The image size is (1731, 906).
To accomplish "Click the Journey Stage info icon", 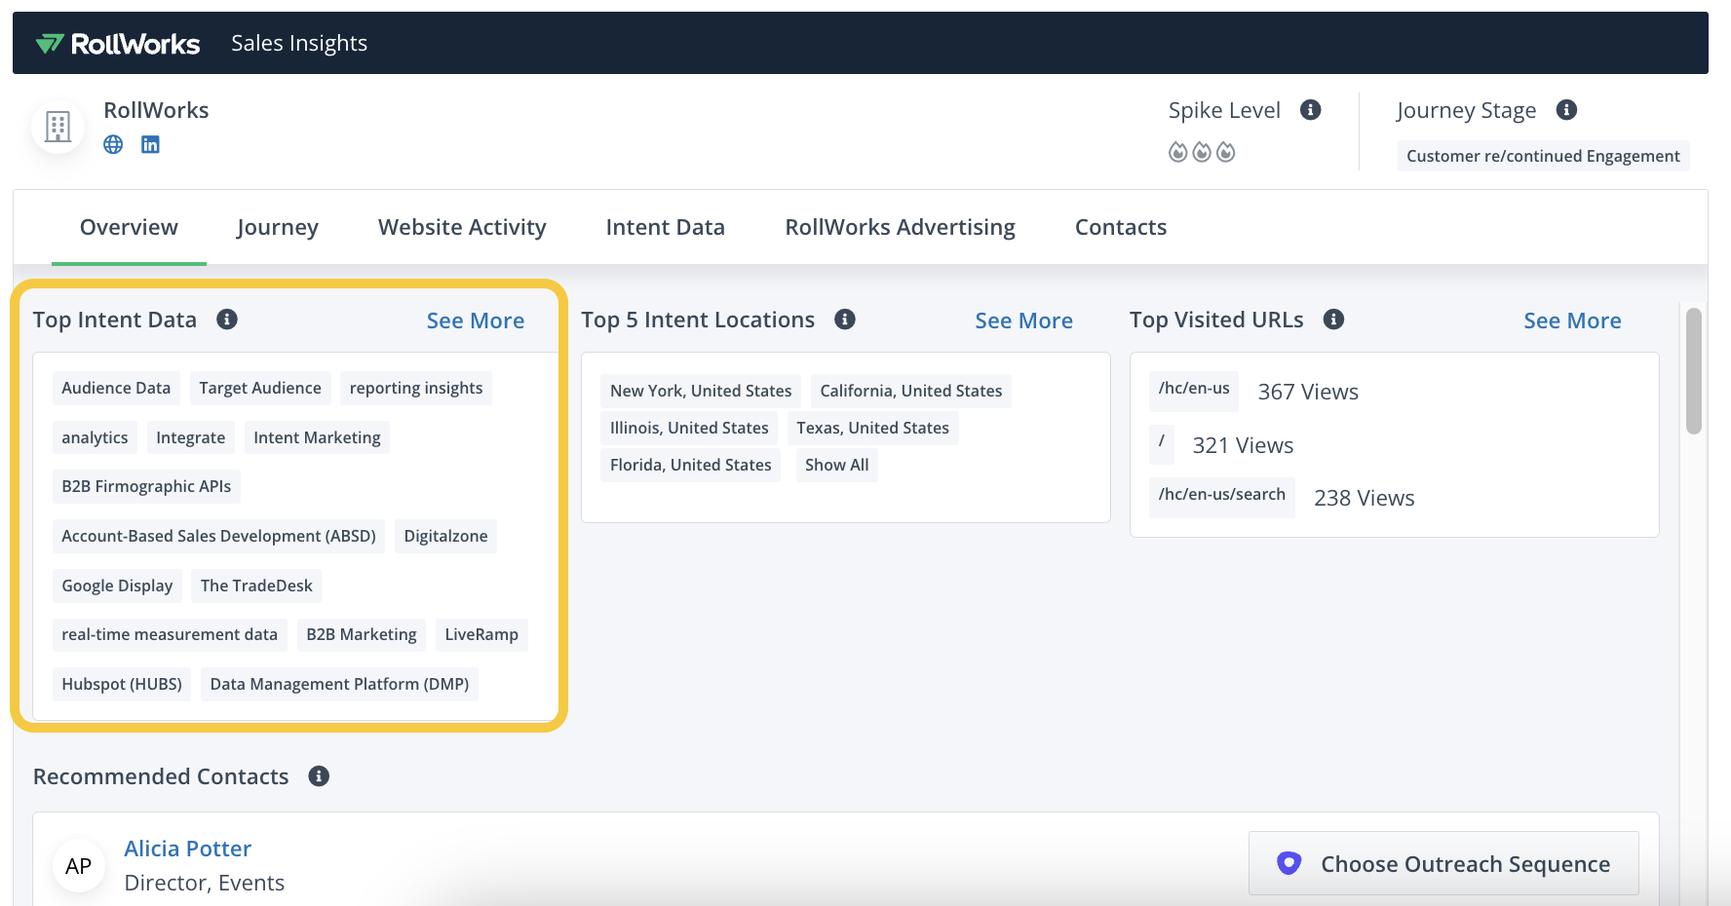I will [1566, 110].
